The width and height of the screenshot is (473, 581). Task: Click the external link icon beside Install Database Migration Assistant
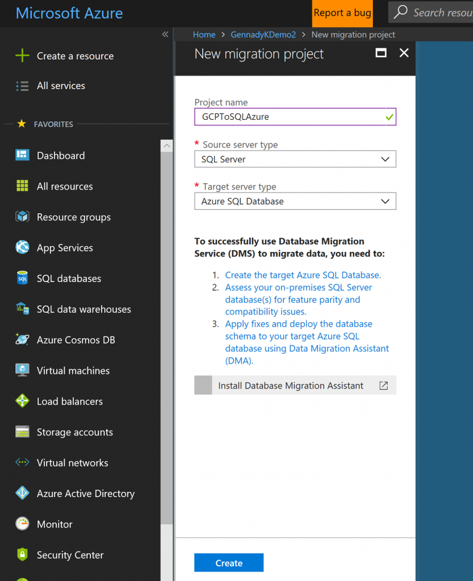(x=383, y=386)
